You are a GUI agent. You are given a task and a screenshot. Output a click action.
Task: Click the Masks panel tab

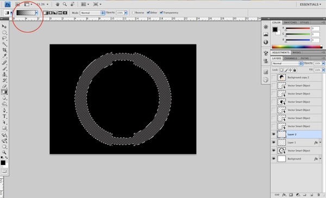pyautogui.click(x=297, y=53)
